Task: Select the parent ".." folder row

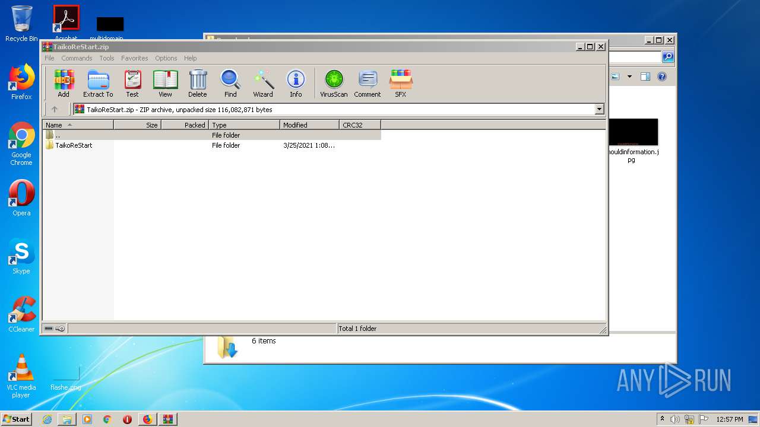Action: tap(211, 135)
